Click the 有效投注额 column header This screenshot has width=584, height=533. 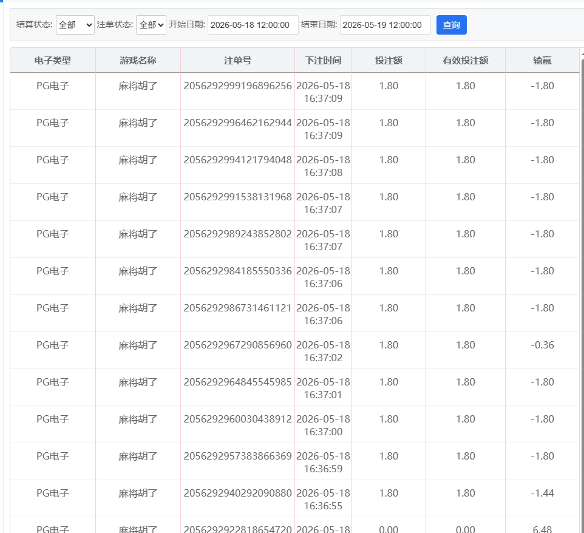465,60
